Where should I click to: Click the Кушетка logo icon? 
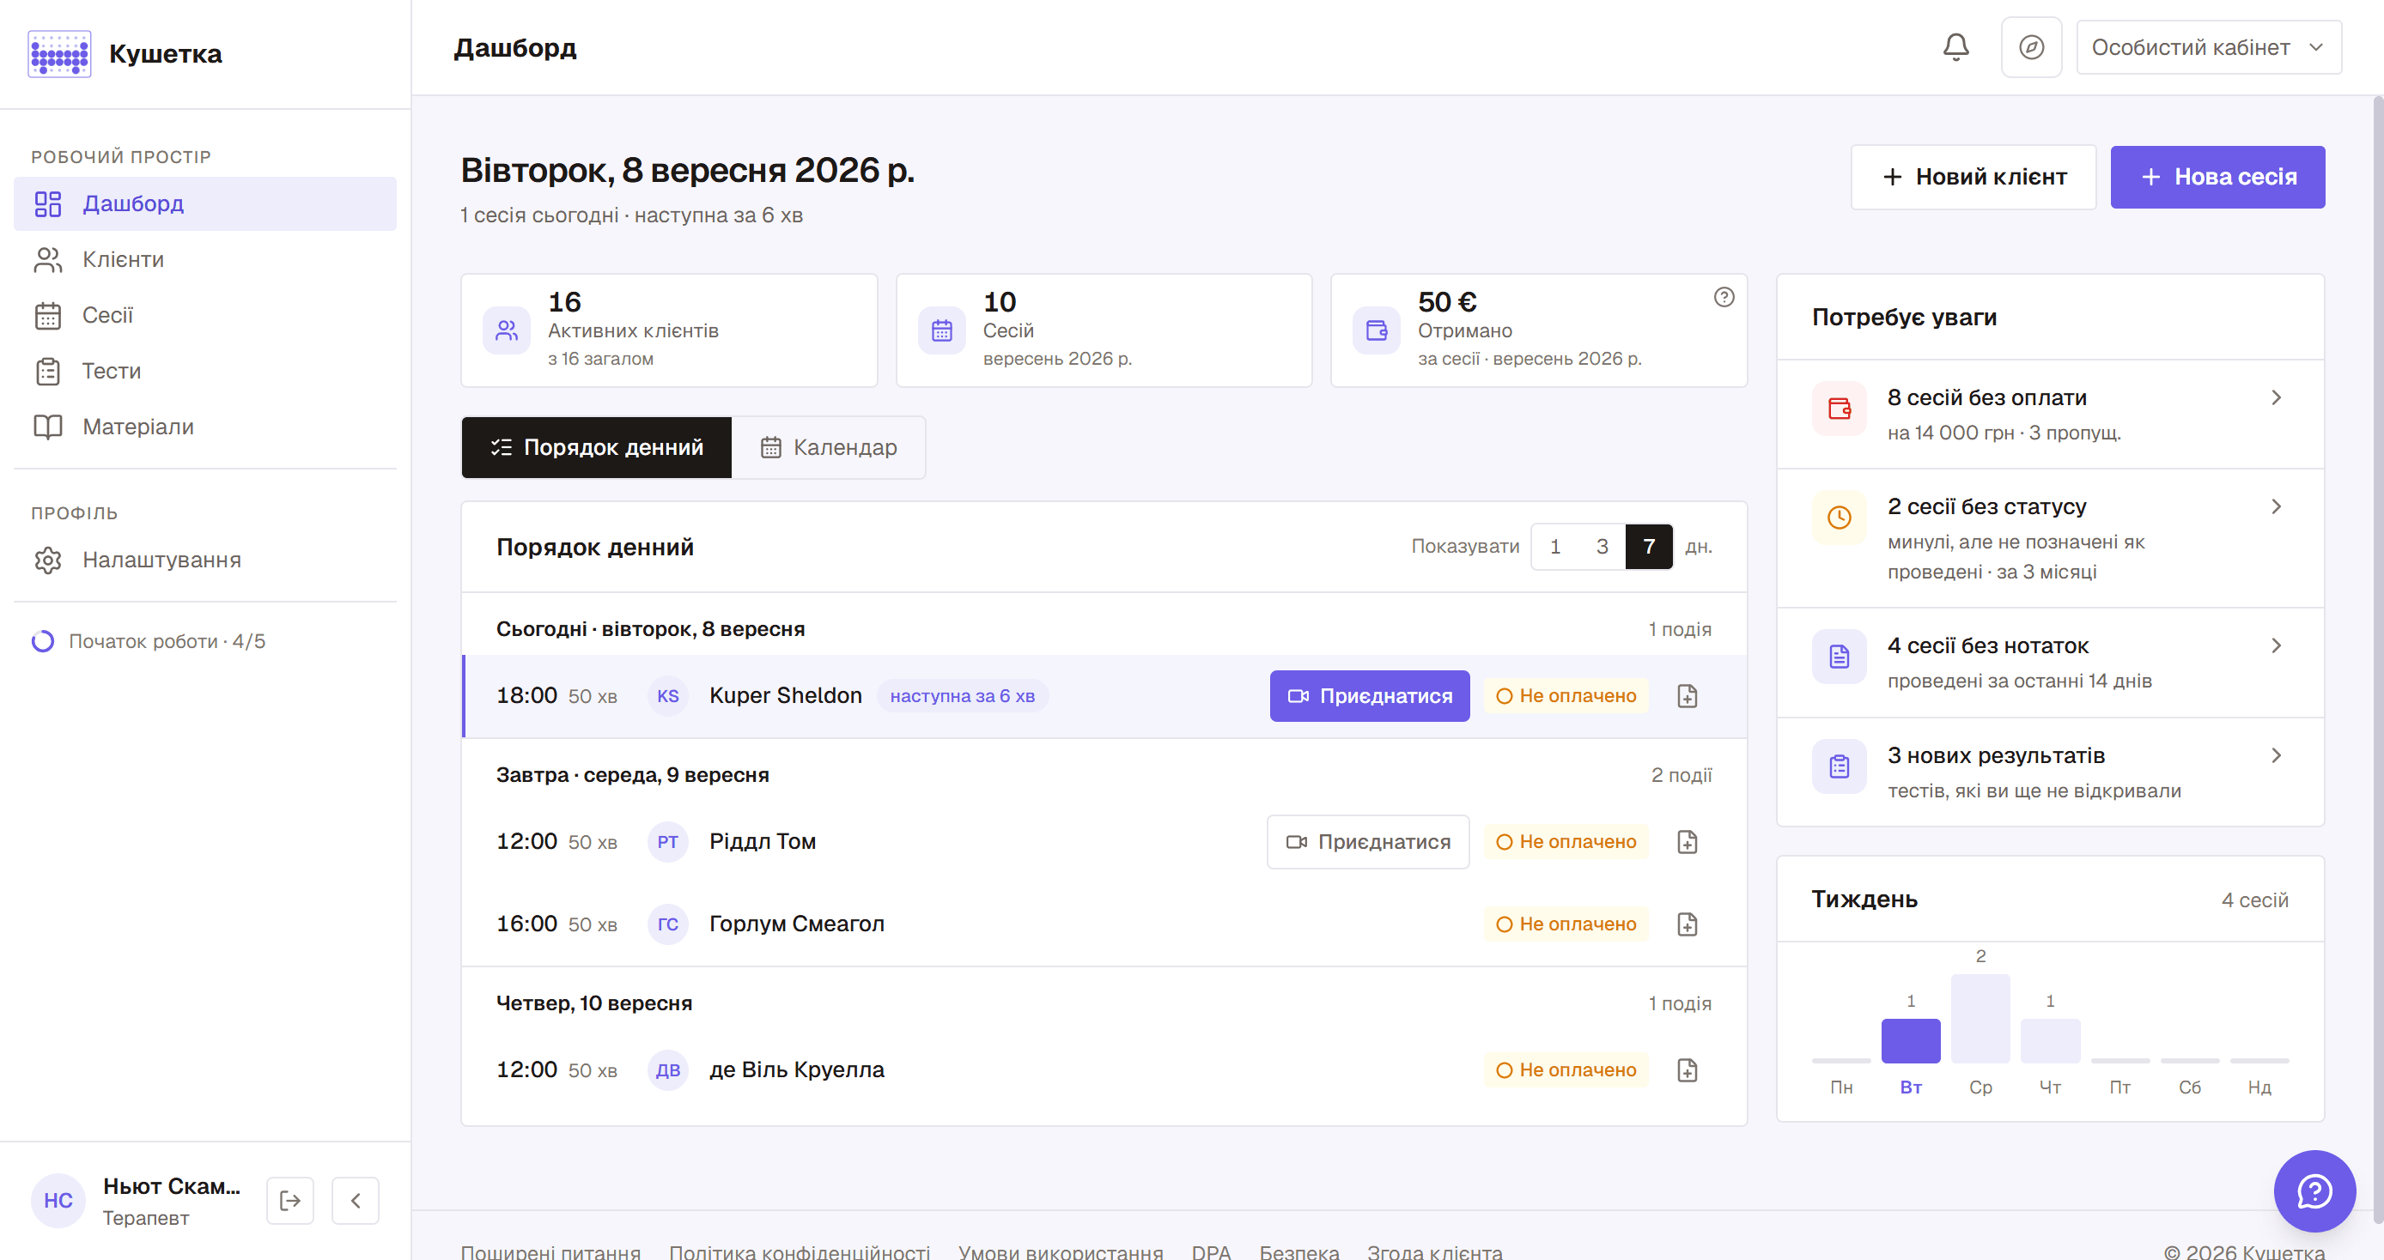pyautogui.click(x=59, y=54)
